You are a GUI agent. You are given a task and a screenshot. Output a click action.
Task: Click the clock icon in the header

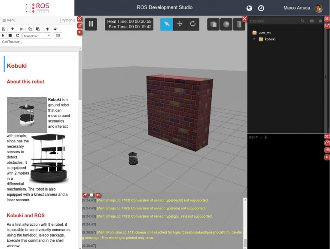(x=261, y=8)
